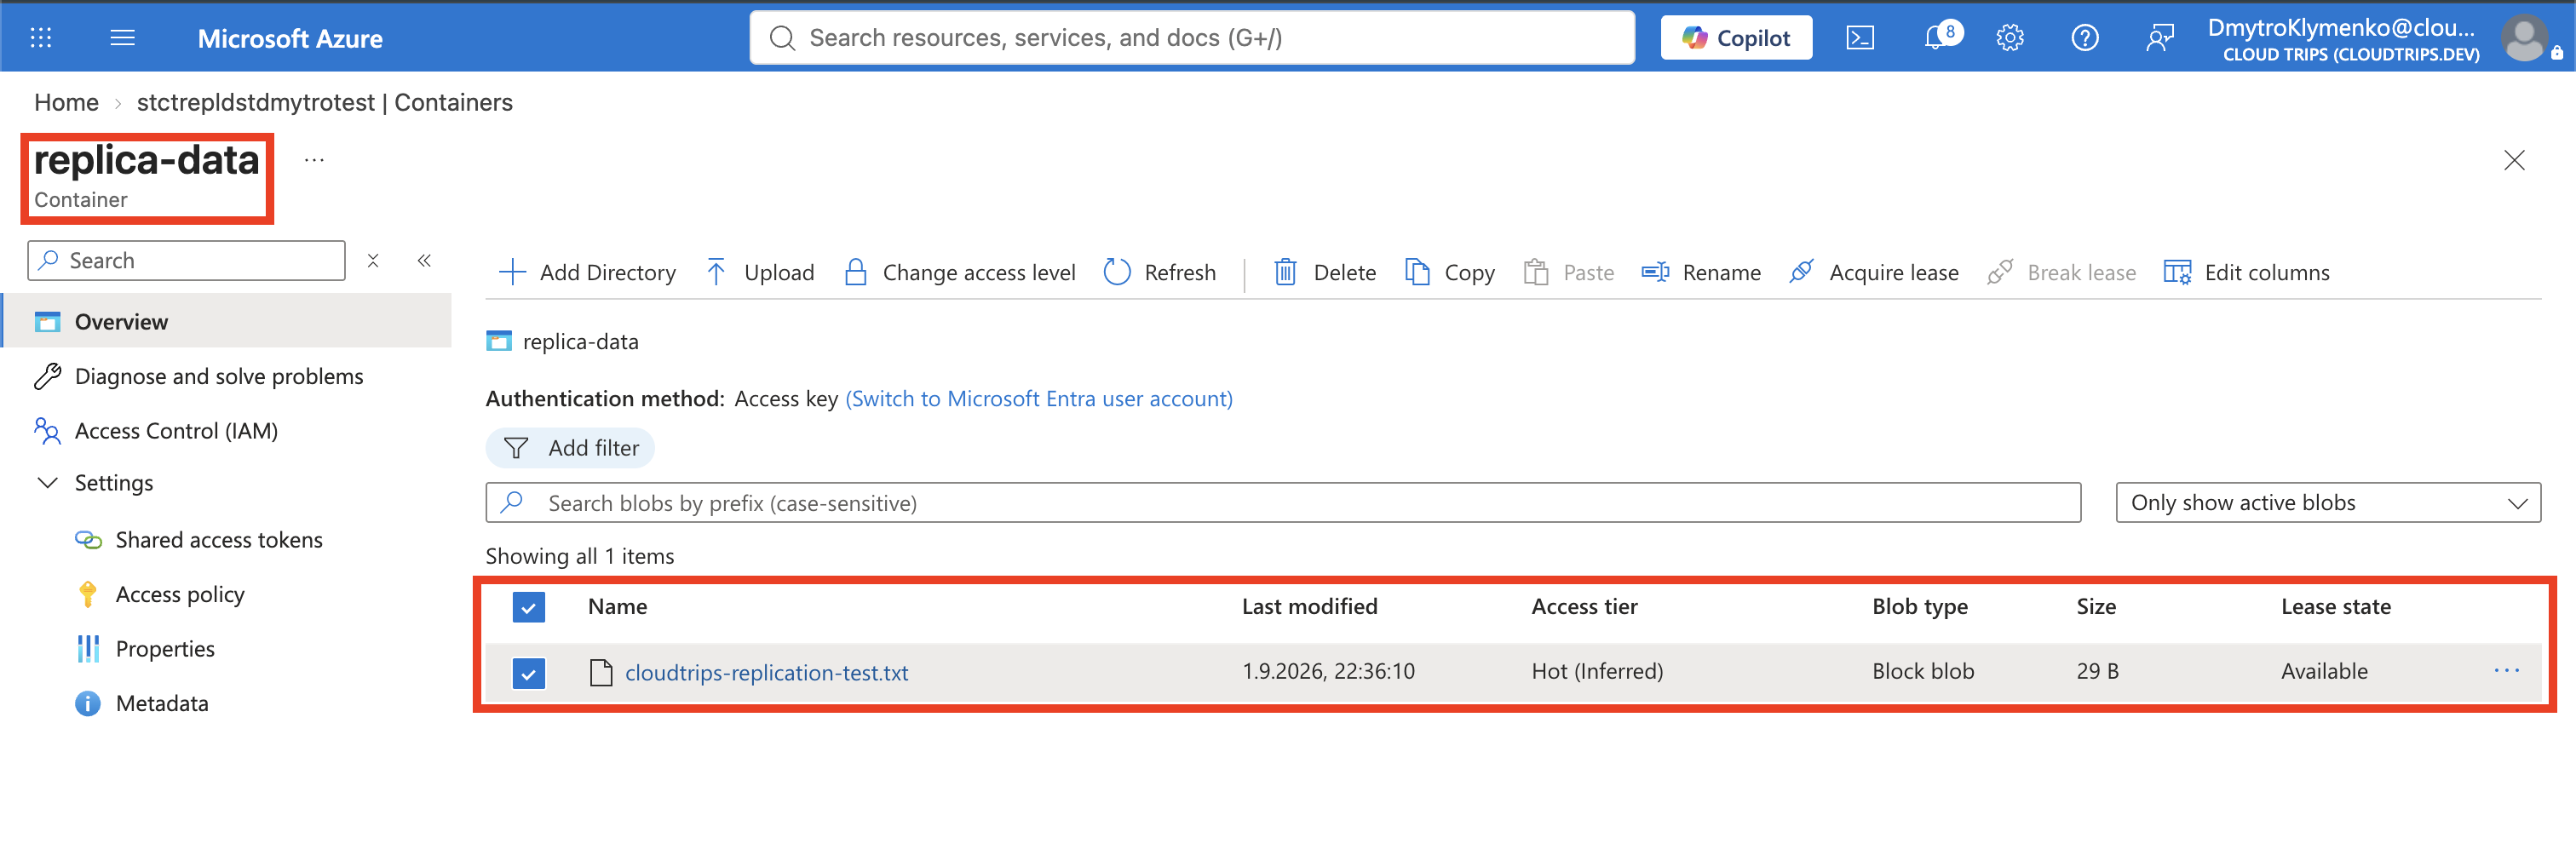
Task: Sort by the Name column header
Action: coord(617,606)
